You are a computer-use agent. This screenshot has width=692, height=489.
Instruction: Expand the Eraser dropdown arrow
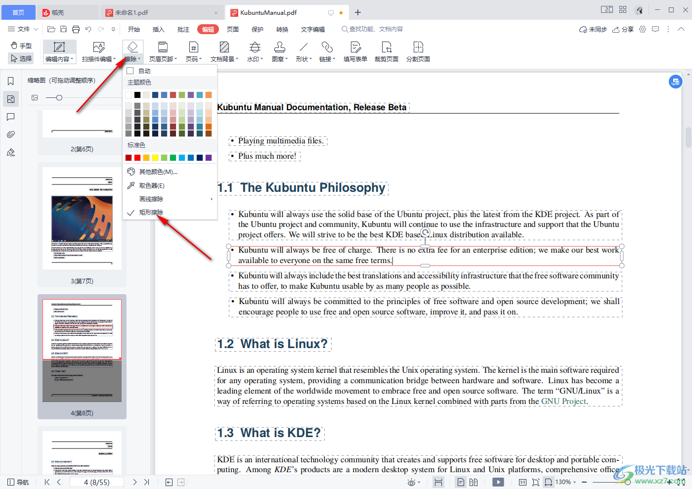139,59
